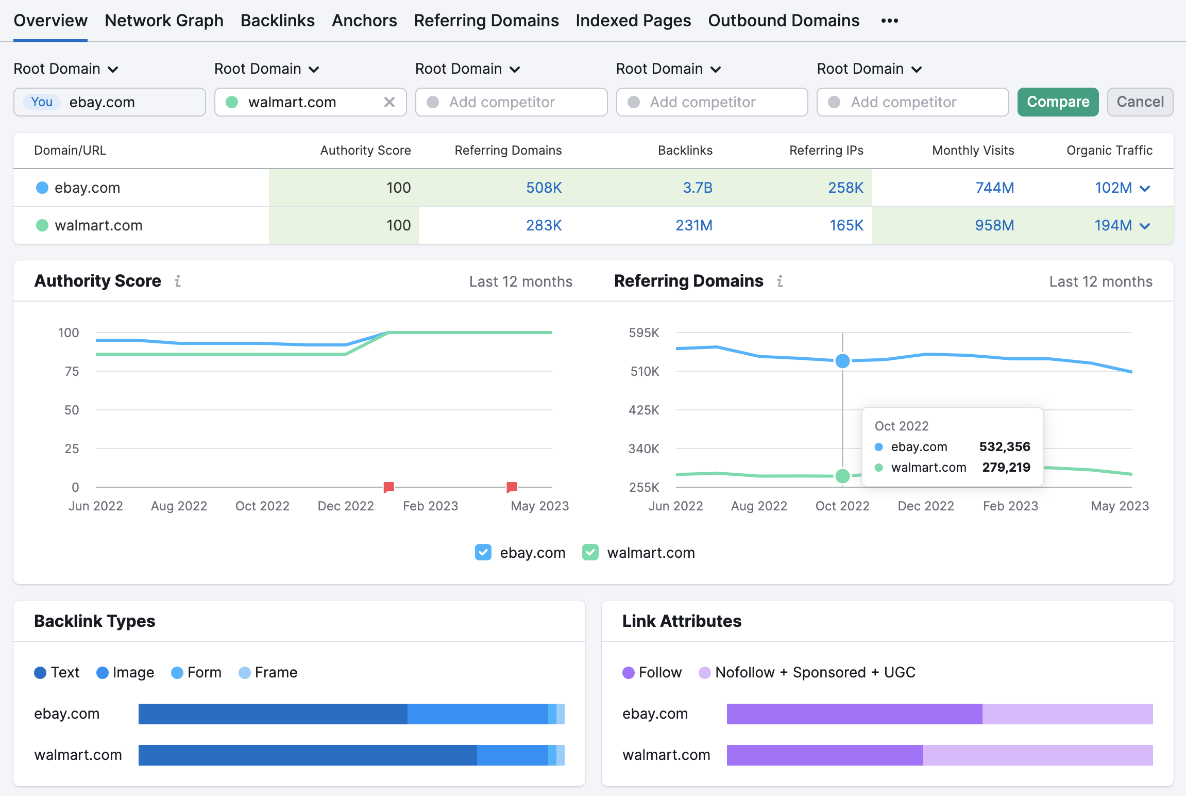The image size is (1186, 796).
Task: Open the ellipsis menu for hidden tabs
Action: pos(889,21)
